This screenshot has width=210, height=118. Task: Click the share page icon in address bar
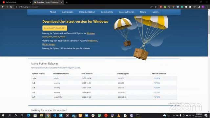click(152, 7)
